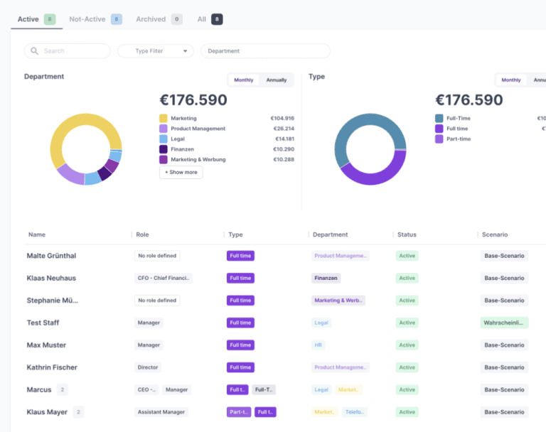The height and width of the screenshot is (432, 546).
Task: Click Malte Grünthal's Full time tag
Action: tap(240, 256)
